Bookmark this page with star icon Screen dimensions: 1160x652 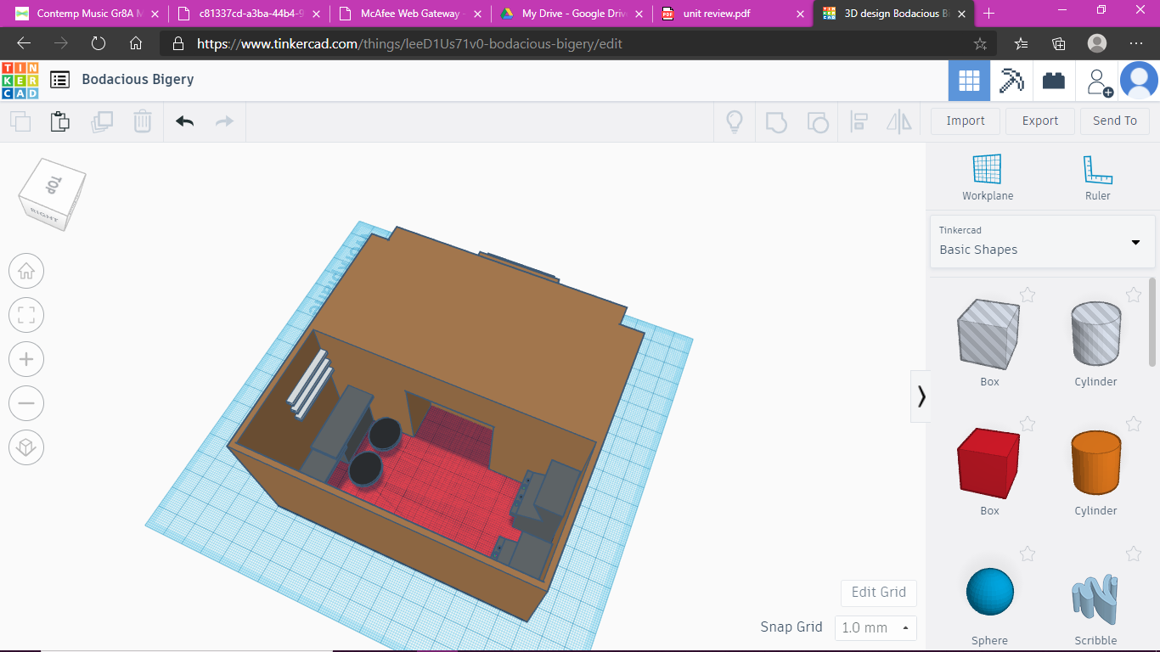980,44
